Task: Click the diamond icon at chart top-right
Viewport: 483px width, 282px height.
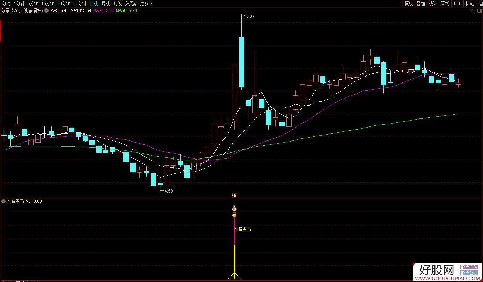Action: click(473, 11)
